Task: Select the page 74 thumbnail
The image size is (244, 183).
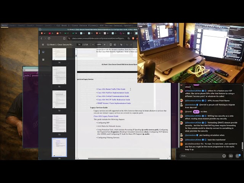Action: [59, 147]
